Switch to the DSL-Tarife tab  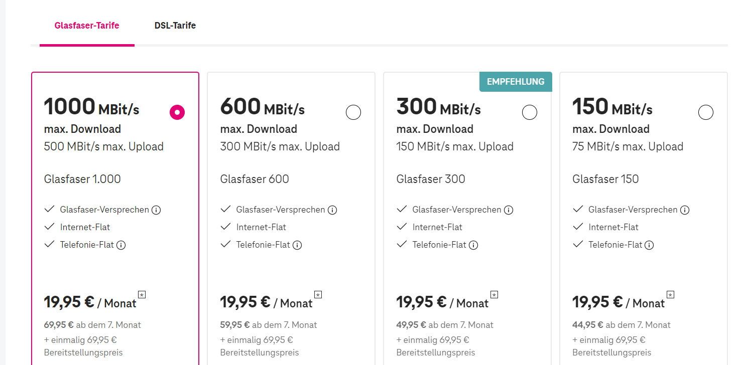(x=175, y=26)
